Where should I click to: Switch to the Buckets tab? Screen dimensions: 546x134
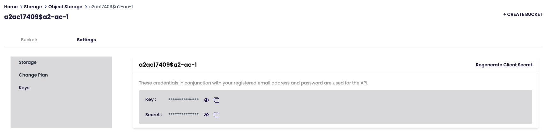pyautogui.click(x=30, y=40)
